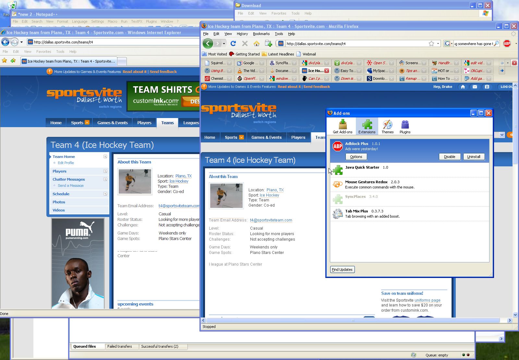Click the Teams tab on IE's Sportsvite page
The height and width of the screenshot is (360, 519).
coord(167,123)
